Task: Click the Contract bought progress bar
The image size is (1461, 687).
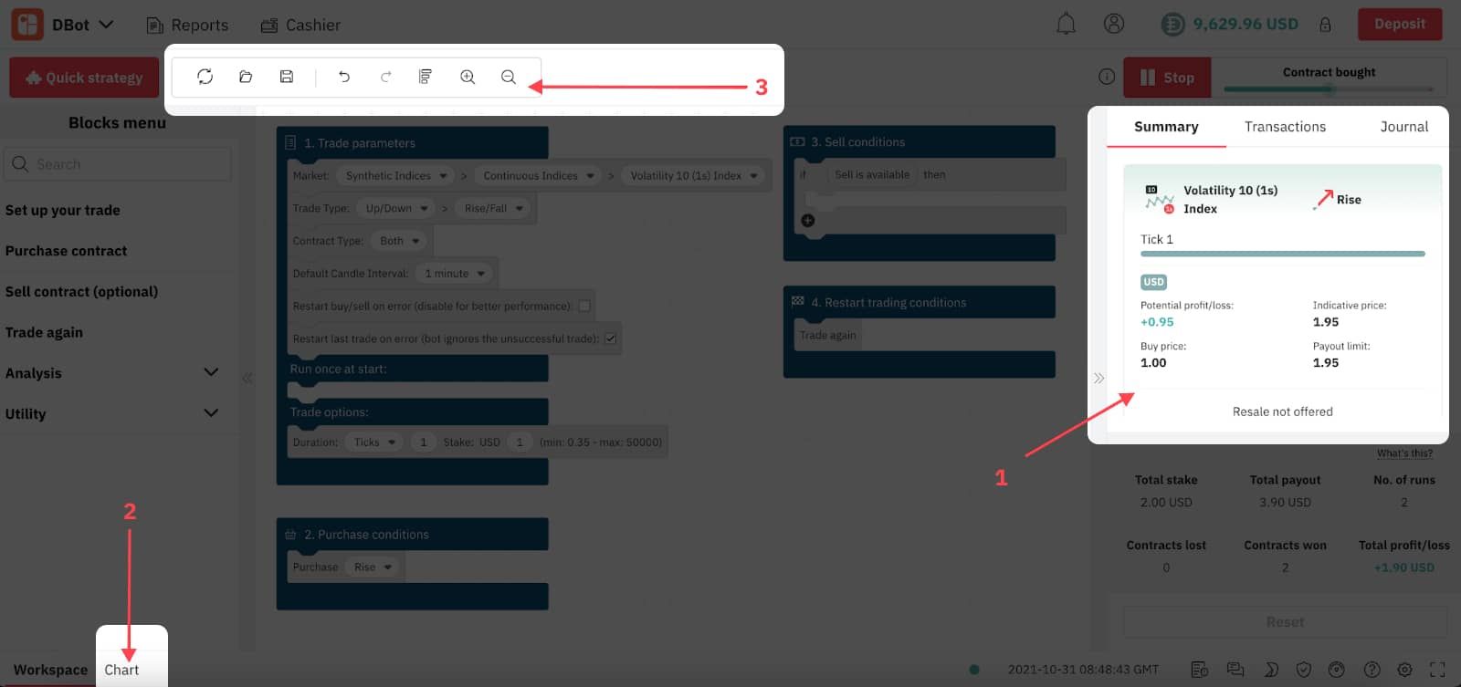Action: (1329, 88)
